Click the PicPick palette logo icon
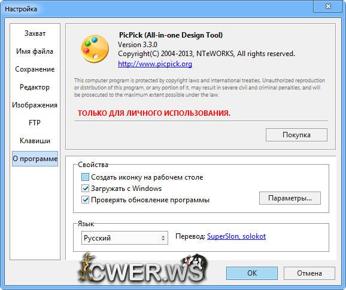This screenshot has height=290, width=346. [x=95, y=49]
